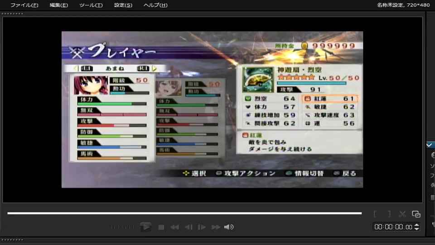Open the 編集(E) menu
This screenshot has width=435, height=245.
58,5
